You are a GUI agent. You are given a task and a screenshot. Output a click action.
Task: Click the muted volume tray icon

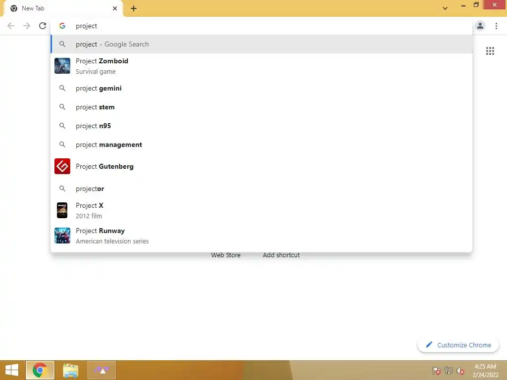(460, 371)
